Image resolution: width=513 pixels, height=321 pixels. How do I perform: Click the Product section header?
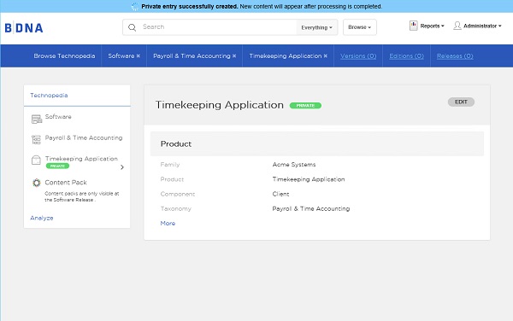316,144
